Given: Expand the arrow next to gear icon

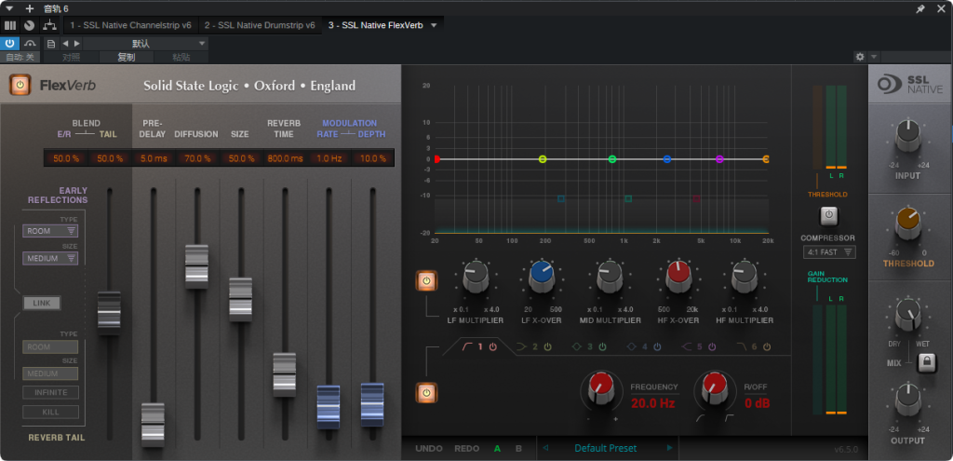Looking at the screenshot, I should (x=873, y=57).
